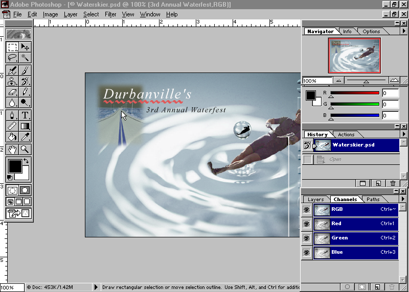Click Jump to ImageReady icon

pyautogui.click(x=18, y=213)
